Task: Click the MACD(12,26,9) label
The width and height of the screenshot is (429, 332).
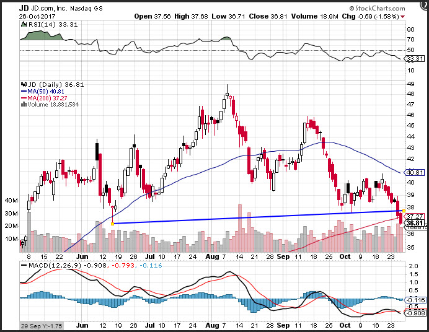Action: click(55, 265)
